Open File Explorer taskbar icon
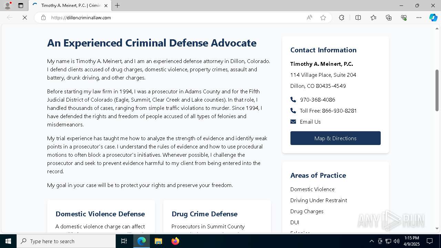 158,241
